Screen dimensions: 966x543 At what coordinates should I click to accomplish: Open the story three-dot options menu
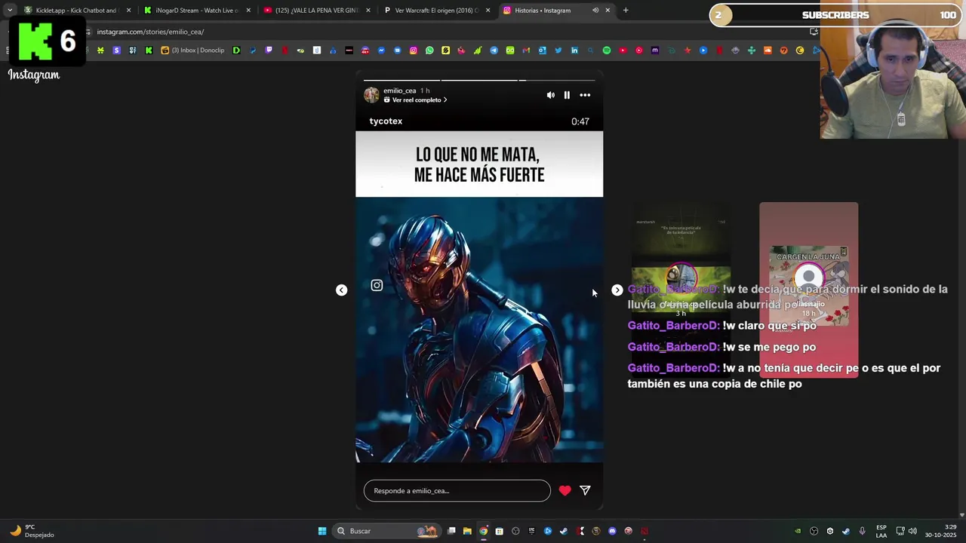click(x=585, y=95)
